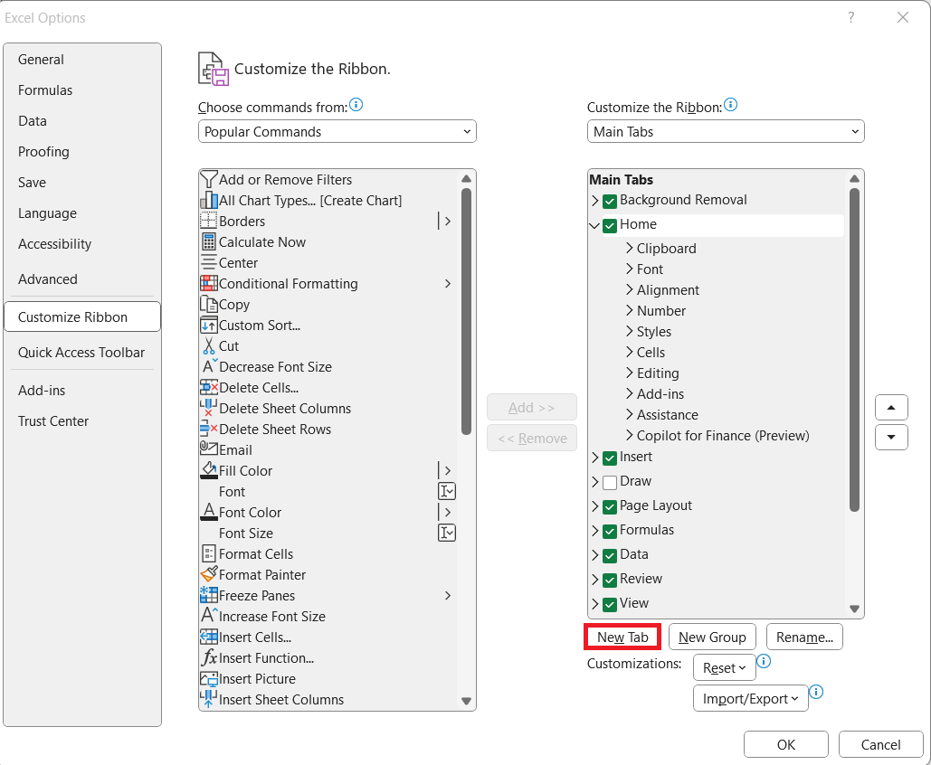Image resolution: width=931 pixels, height=765 pixels.
Task: Click the Center alignment icon
Action: [x=208, y=262]
